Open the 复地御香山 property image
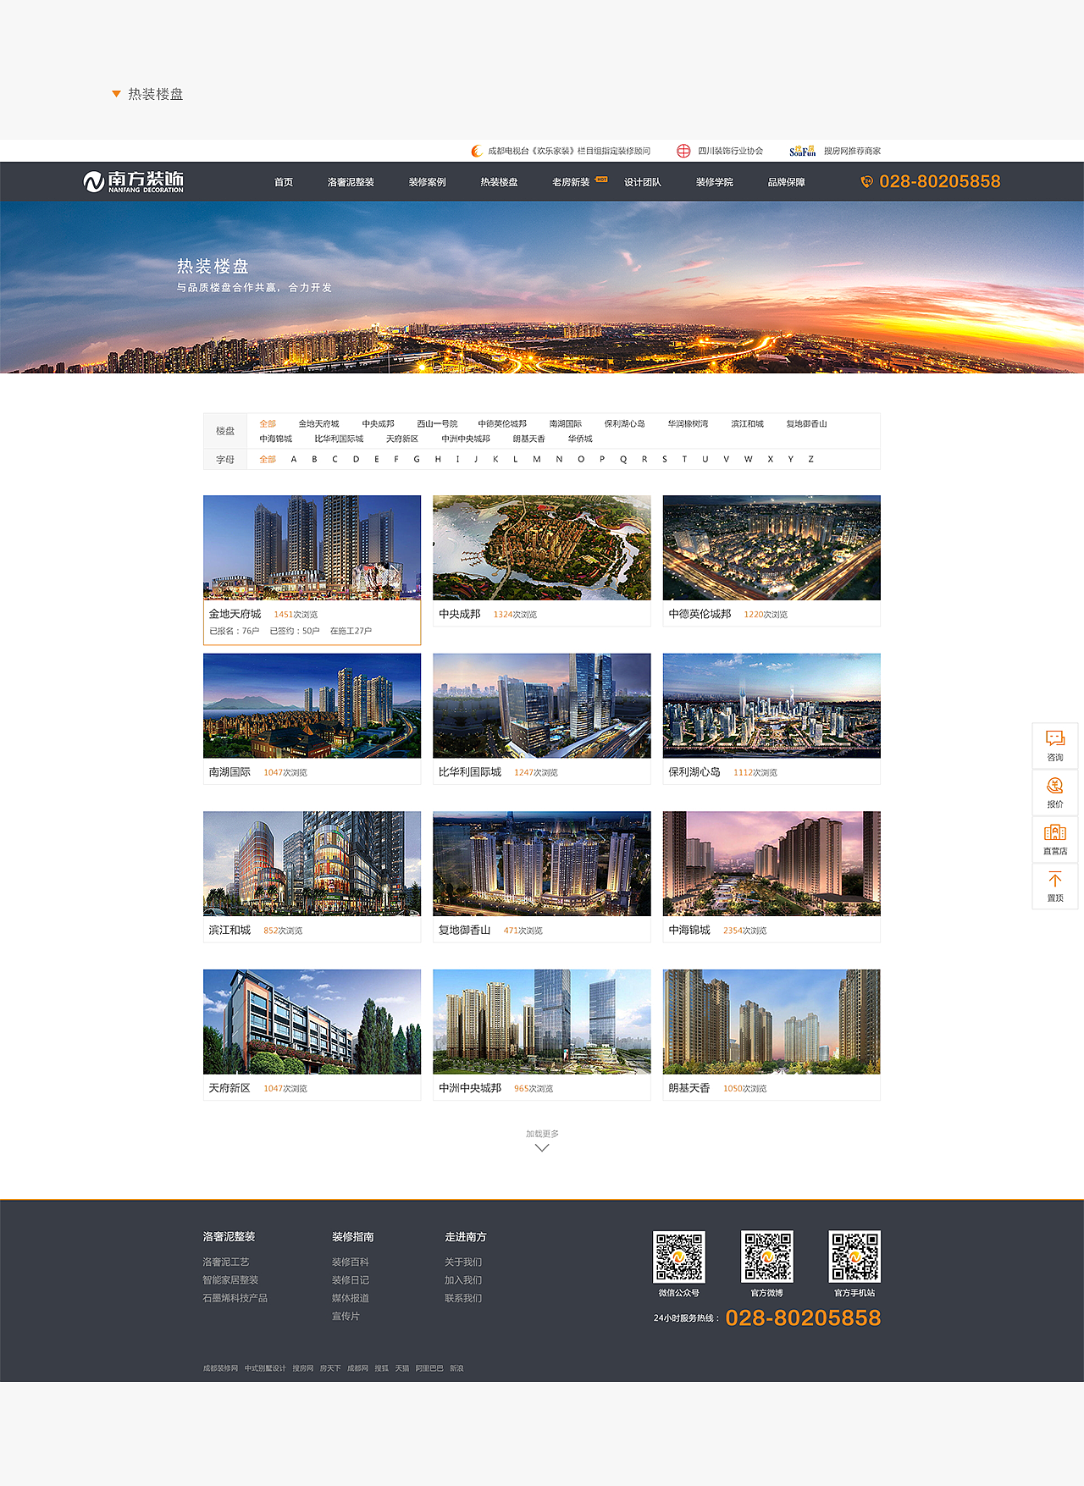Viewport: 1084px width, 1486px height. tap(542, 864)
